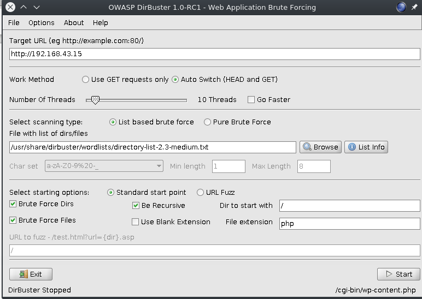Screen dimensions: 422x299
Task: Click the 'Number Of Threads' label
Action: tap(42, 100)
